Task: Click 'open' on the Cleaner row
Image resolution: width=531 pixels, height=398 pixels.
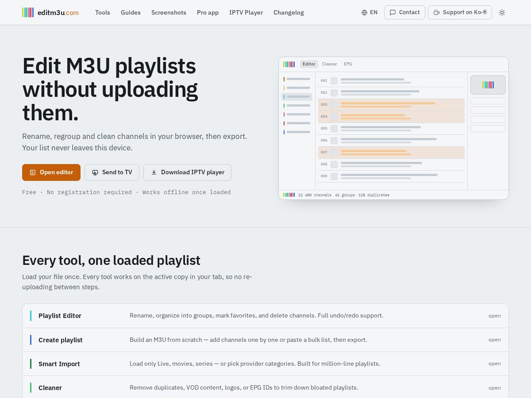Action: [x=495, y=388]
